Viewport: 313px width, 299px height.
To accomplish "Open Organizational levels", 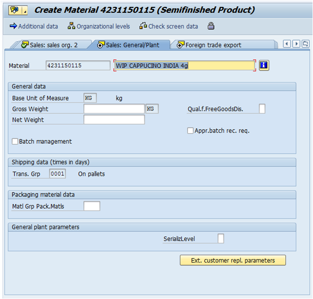I will (x=99, y=26).
